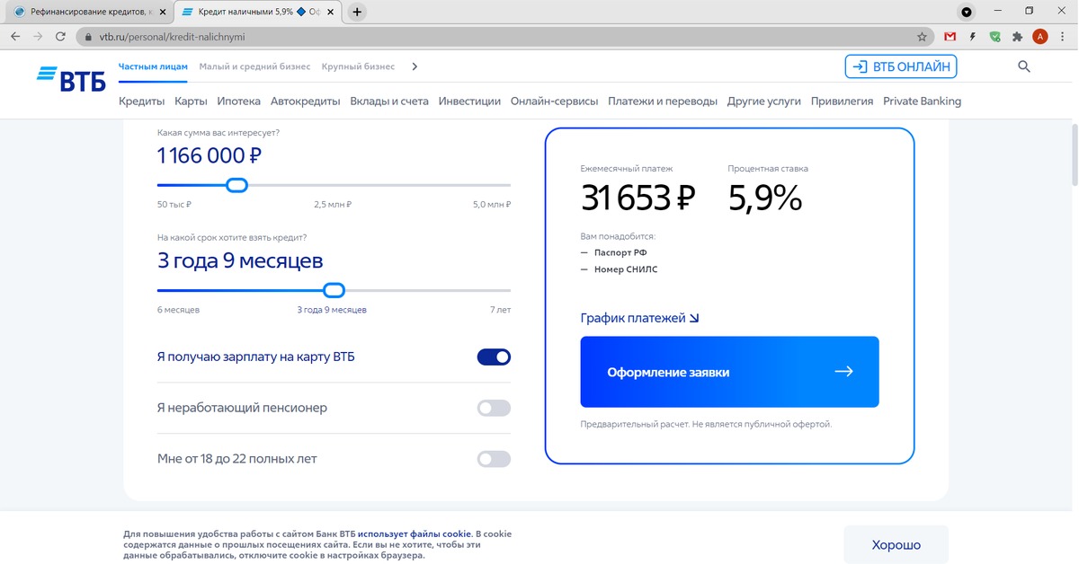Open 'Private Banking' menu
The height and width of the screenshot is (564, 1079).
point(922,101)
